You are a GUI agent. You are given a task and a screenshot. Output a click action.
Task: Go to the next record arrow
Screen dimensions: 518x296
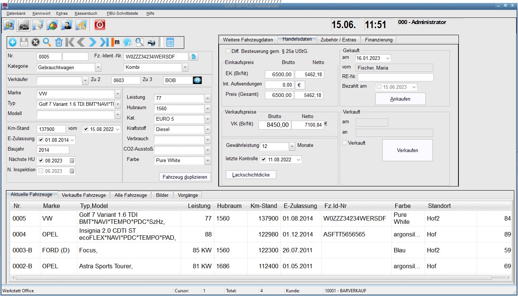pos(92,42)
